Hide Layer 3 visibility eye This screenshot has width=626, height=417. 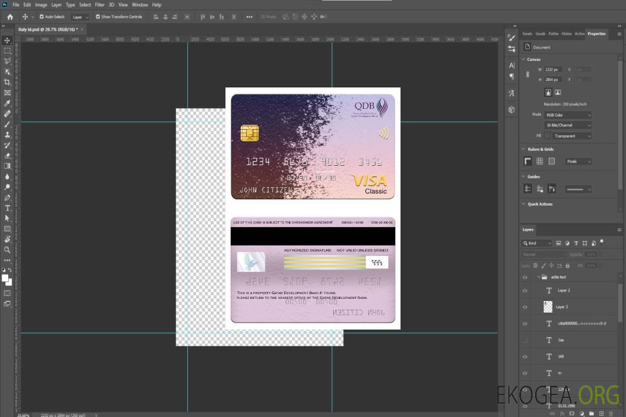(525, 307)
